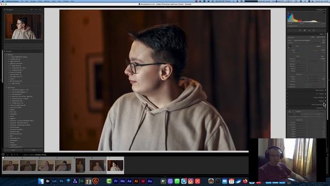This screenshot has width=330, height=186.
Task: Expand the Tone Curve panel
Action: [x=325, y=90]
